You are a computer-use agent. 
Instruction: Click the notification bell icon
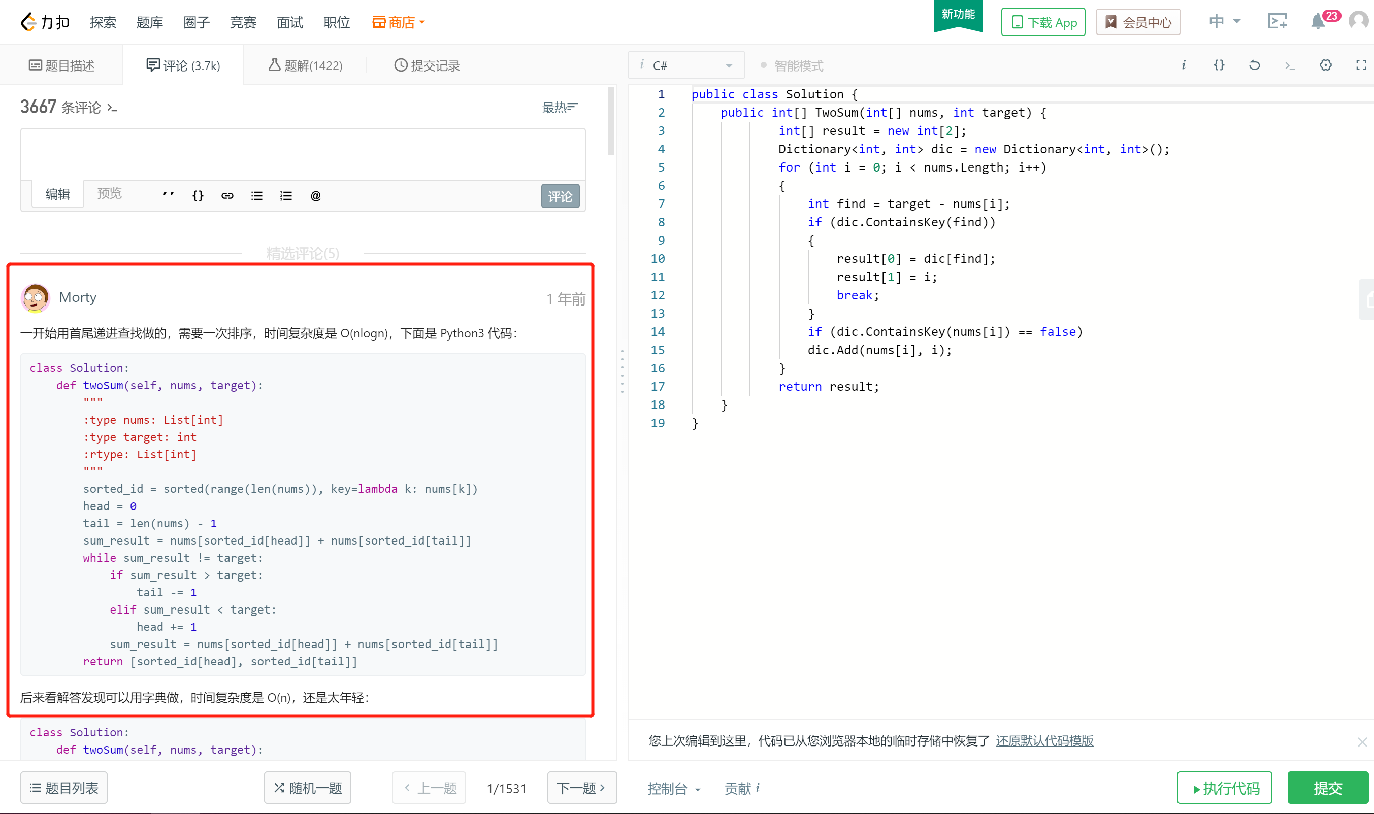tap(1318, 22)
